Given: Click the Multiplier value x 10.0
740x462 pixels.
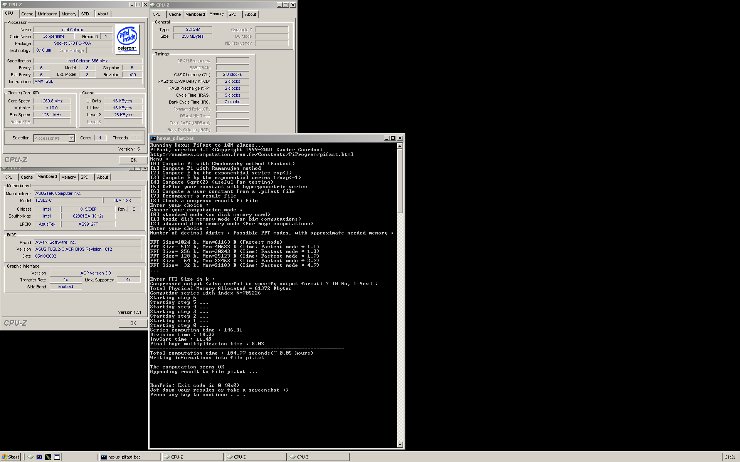Looking at the screenshot, I should pos(52,108).
